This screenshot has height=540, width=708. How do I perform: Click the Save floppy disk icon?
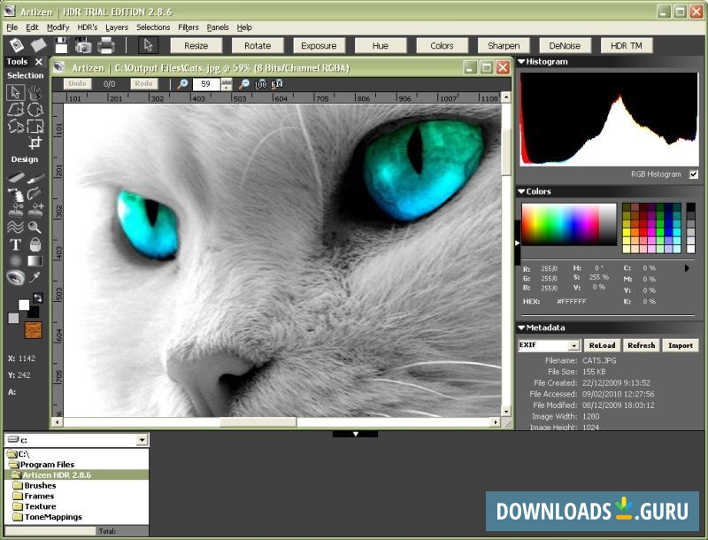point(62,46)
